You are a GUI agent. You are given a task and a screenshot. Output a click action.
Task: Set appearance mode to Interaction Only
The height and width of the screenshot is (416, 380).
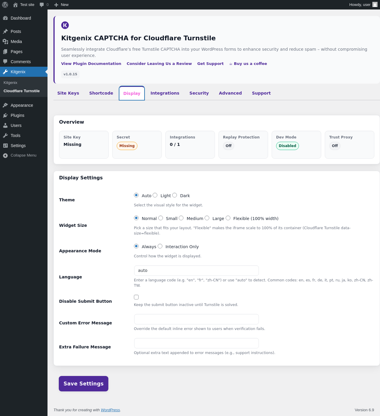click(160, 246)
